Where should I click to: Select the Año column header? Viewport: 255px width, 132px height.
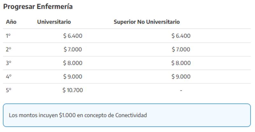11,22
